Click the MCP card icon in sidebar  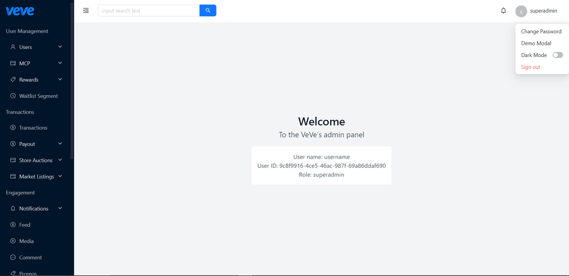(13, 63)
